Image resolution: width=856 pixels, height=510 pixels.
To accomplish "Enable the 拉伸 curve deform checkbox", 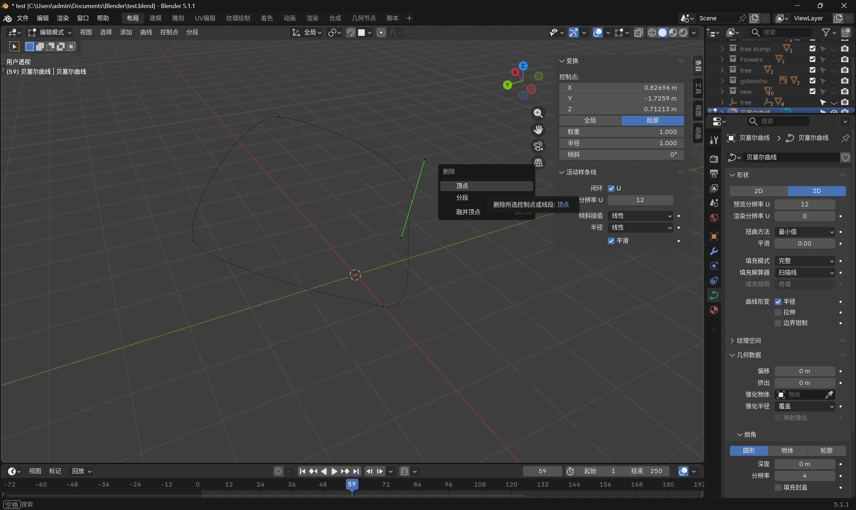I will (x=778, y=312).
